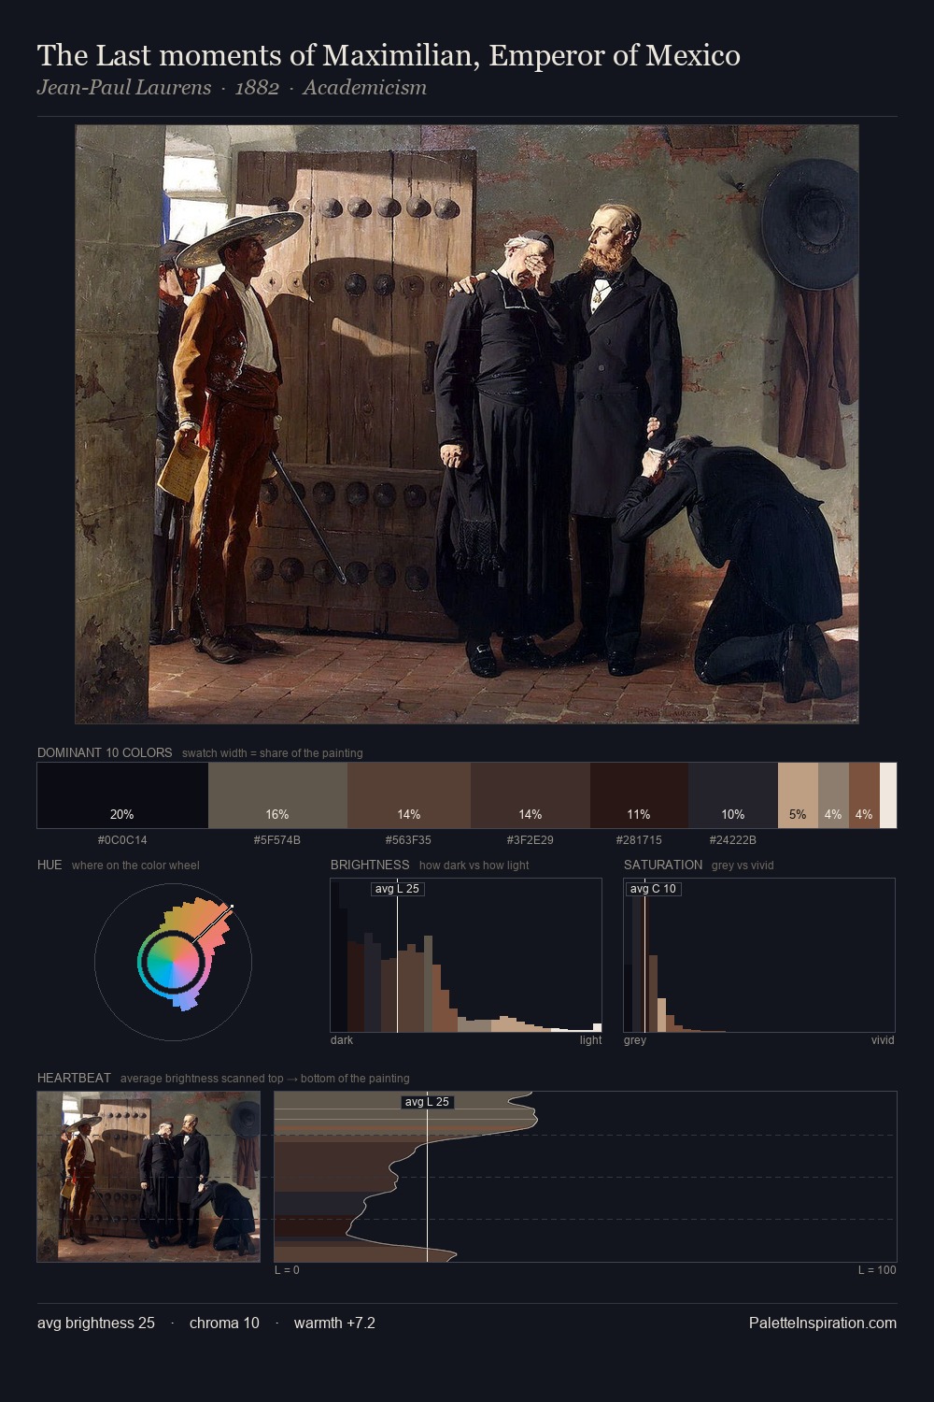Image resolution: width=934 pixels, height=1402 pixels.
Task: Click the heartbeat 'average brightness scanned' caption
Action: 265,1079
